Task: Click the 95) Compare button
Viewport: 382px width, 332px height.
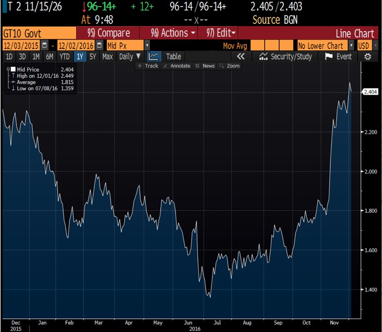Action: pos(109,33)
